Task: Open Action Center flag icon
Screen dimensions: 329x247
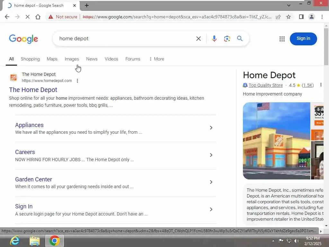Action: pos(281,241)
